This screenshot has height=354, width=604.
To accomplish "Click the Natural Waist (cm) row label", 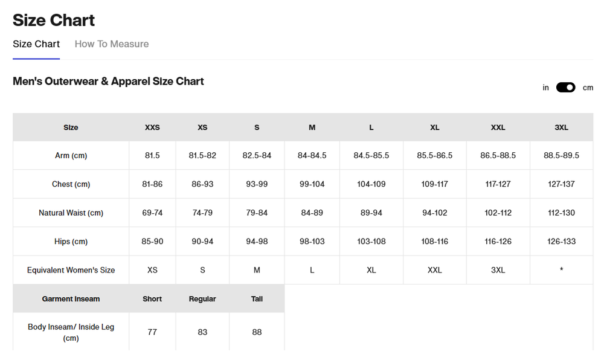I will (x=71, y=213).
